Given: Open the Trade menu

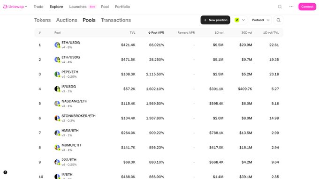Looking at the screenshot, I should click(x=38, y=7).
